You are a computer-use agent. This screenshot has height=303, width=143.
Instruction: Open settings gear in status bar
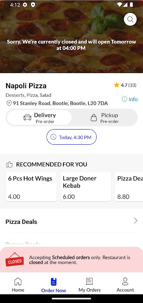[25, 5]
